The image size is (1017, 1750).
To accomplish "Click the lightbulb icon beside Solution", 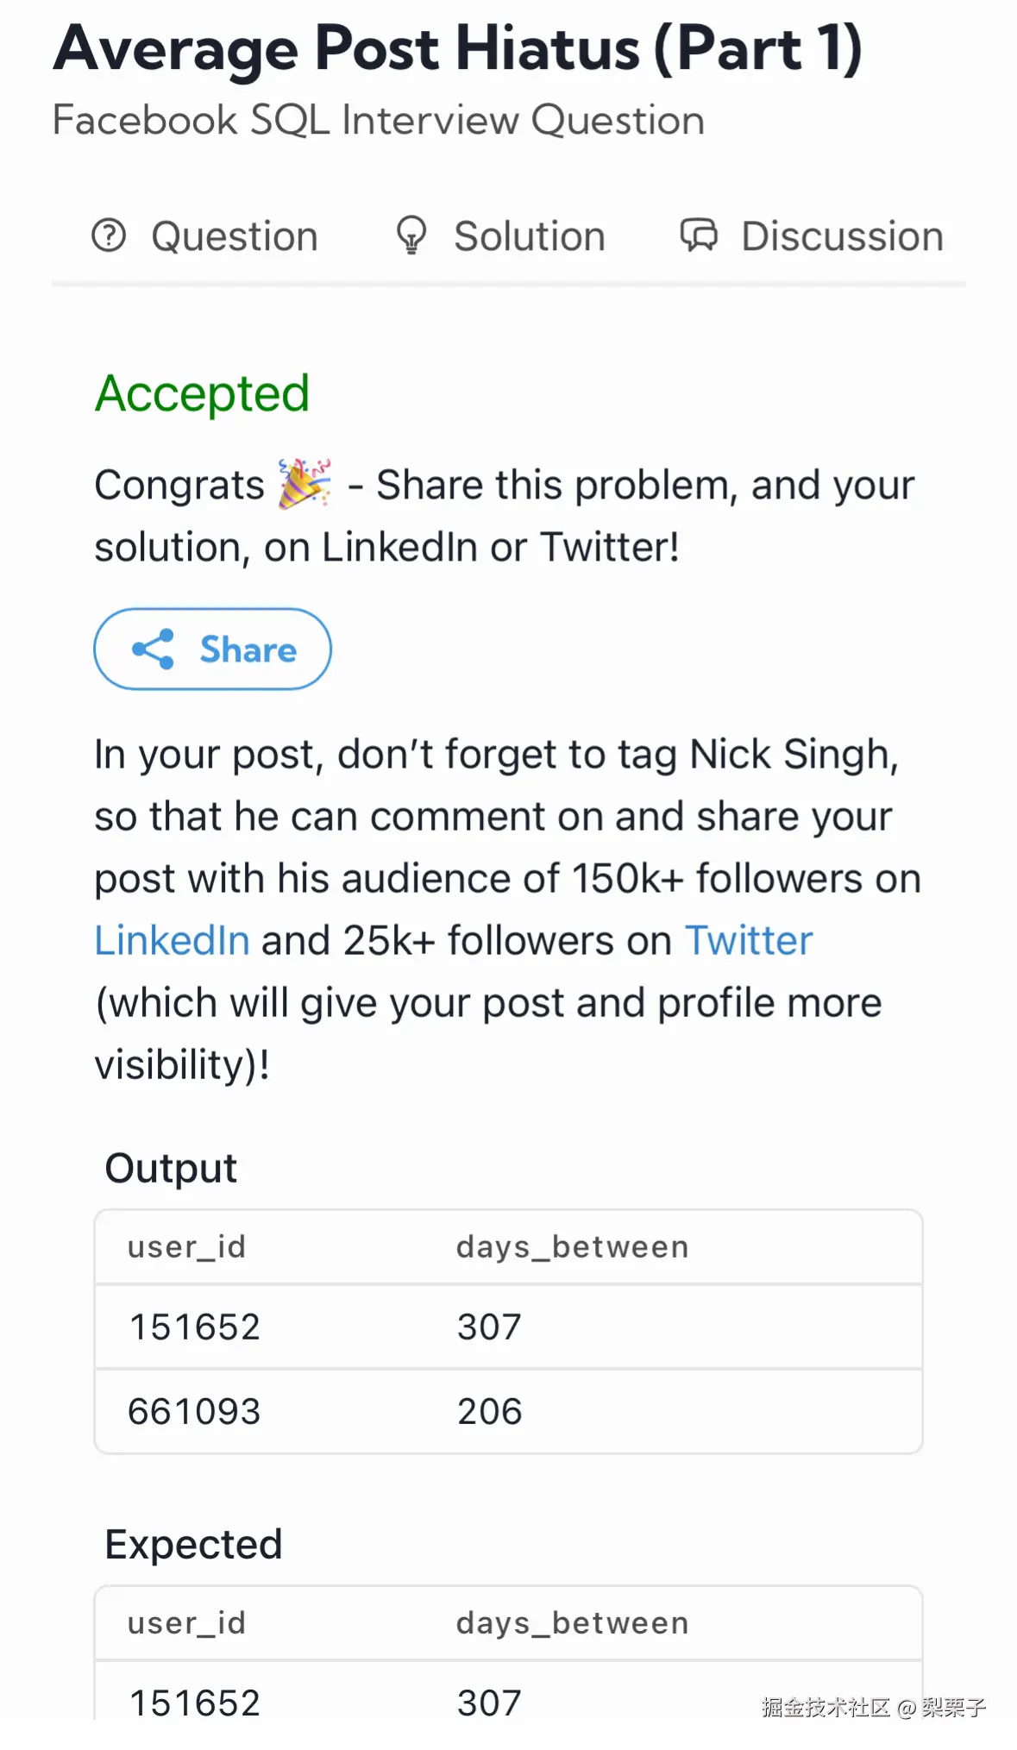I will pyautogui.click(x=411, y=235).
